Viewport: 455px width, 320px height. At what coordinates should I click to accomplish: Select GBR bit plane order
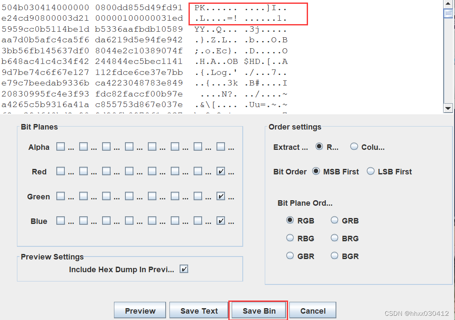(x=290, y=256)
